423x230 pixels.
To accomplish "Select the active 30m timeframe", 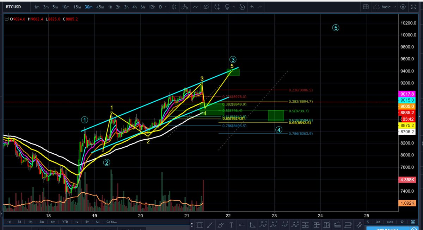I will 88,7.
